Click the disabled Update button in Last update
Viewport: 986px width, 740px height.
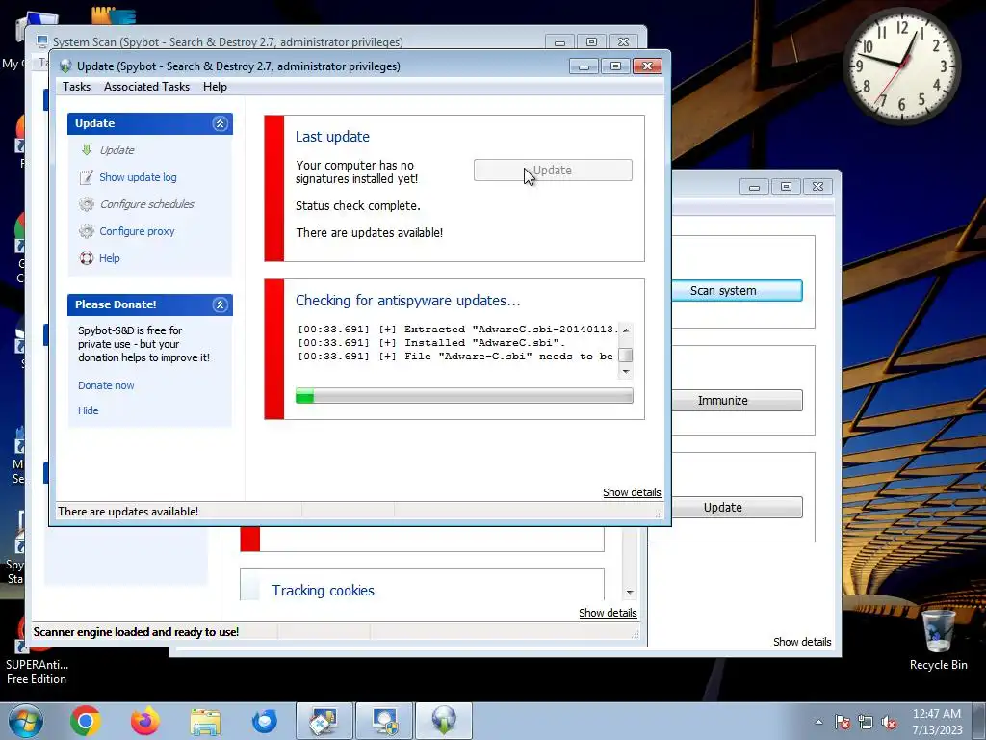(x=553, y=170)
